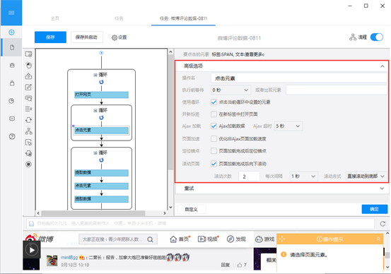Select the first 提取数据 workflow step
391x274 pixels.
(x=101, y=172)
